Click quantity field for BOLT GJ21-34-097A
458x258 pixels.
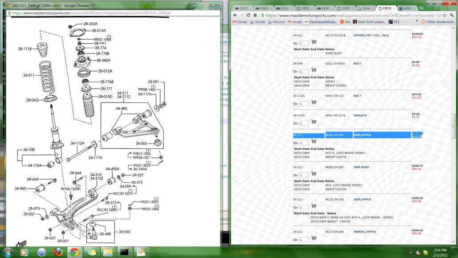click(304, 71)
